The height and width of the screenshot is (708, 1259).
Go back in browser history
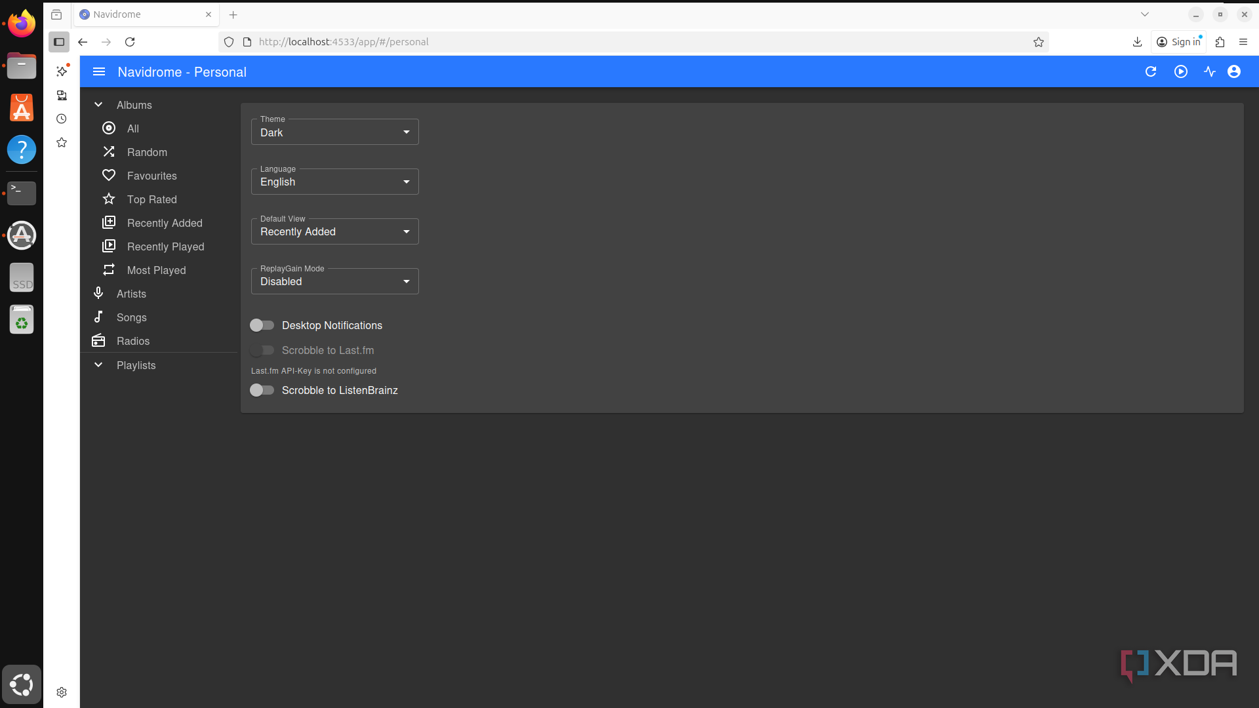click(83, 42)
